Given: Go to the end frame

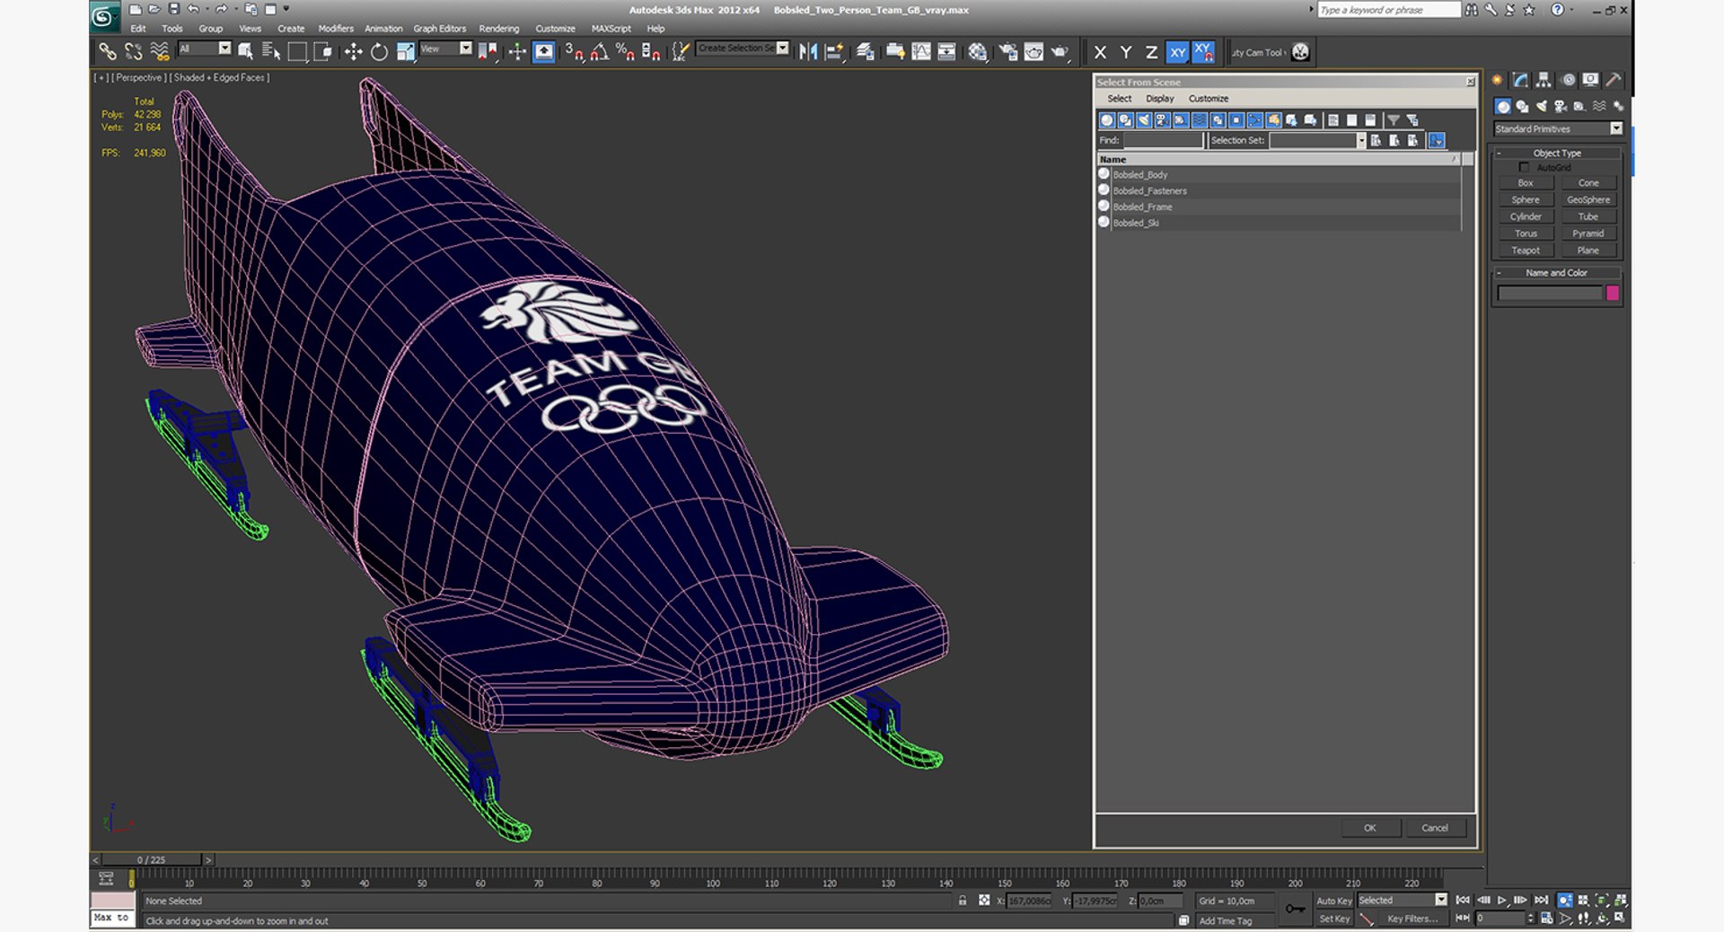Looking at the screenshot, I should pos(1542,900).
